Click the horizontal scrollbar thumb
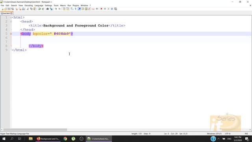Screen dimensions: 252x142 point(35,130)
